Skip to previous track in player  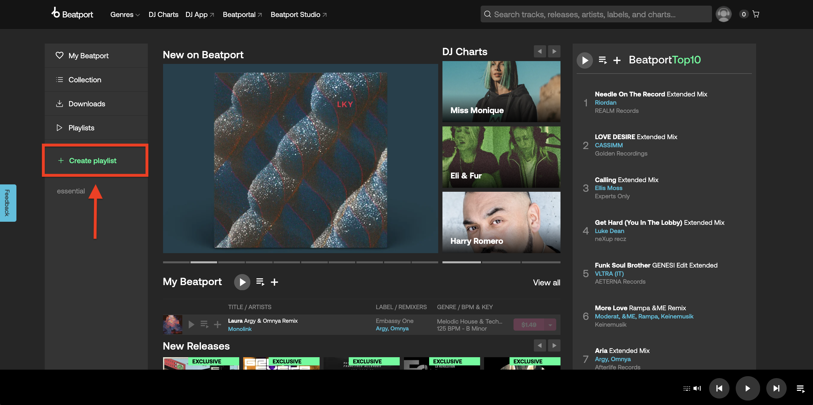click(719, 388)
